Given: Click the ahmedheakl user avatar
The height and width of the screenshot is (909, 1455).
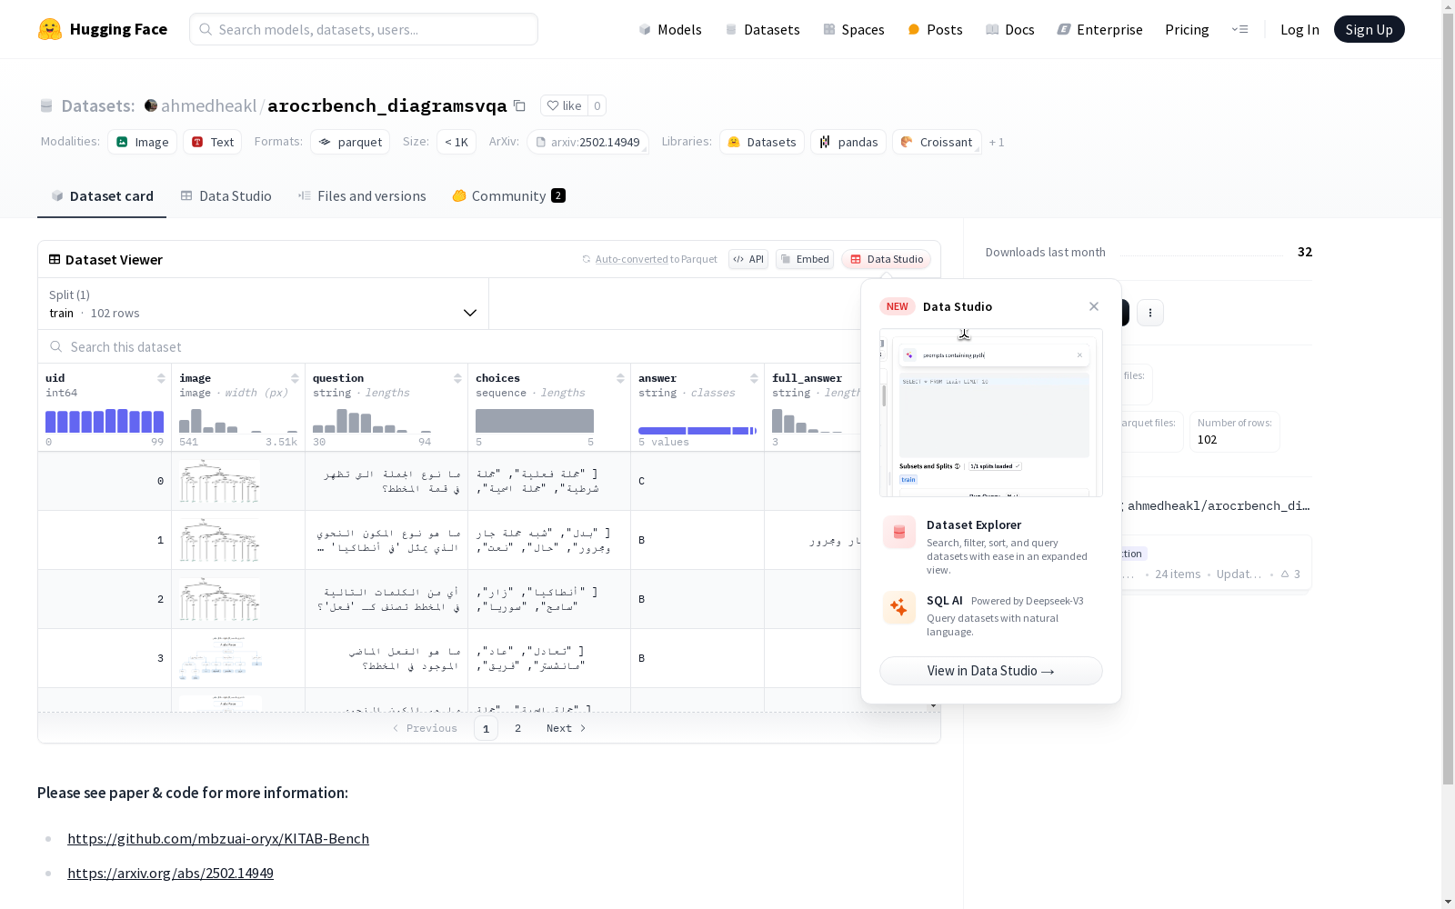Looking at the screenshot, I should pyautogui.click(x=151, y=105).
